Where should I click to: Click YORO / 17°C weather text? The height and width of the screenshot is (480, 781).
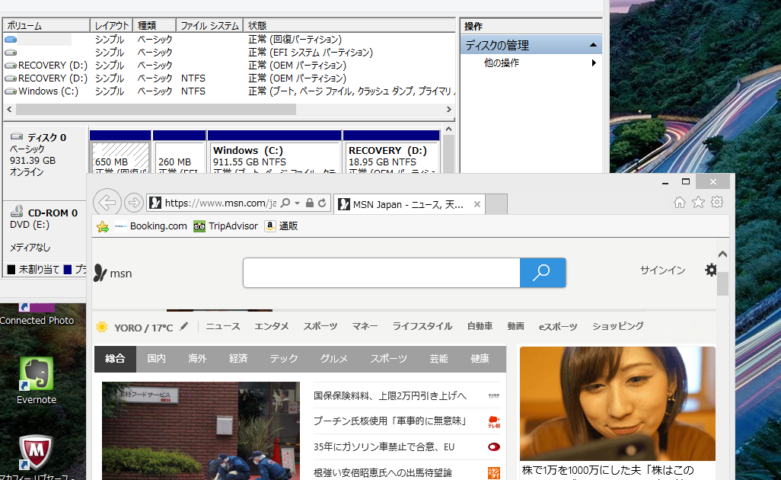(x=143, y=328)
